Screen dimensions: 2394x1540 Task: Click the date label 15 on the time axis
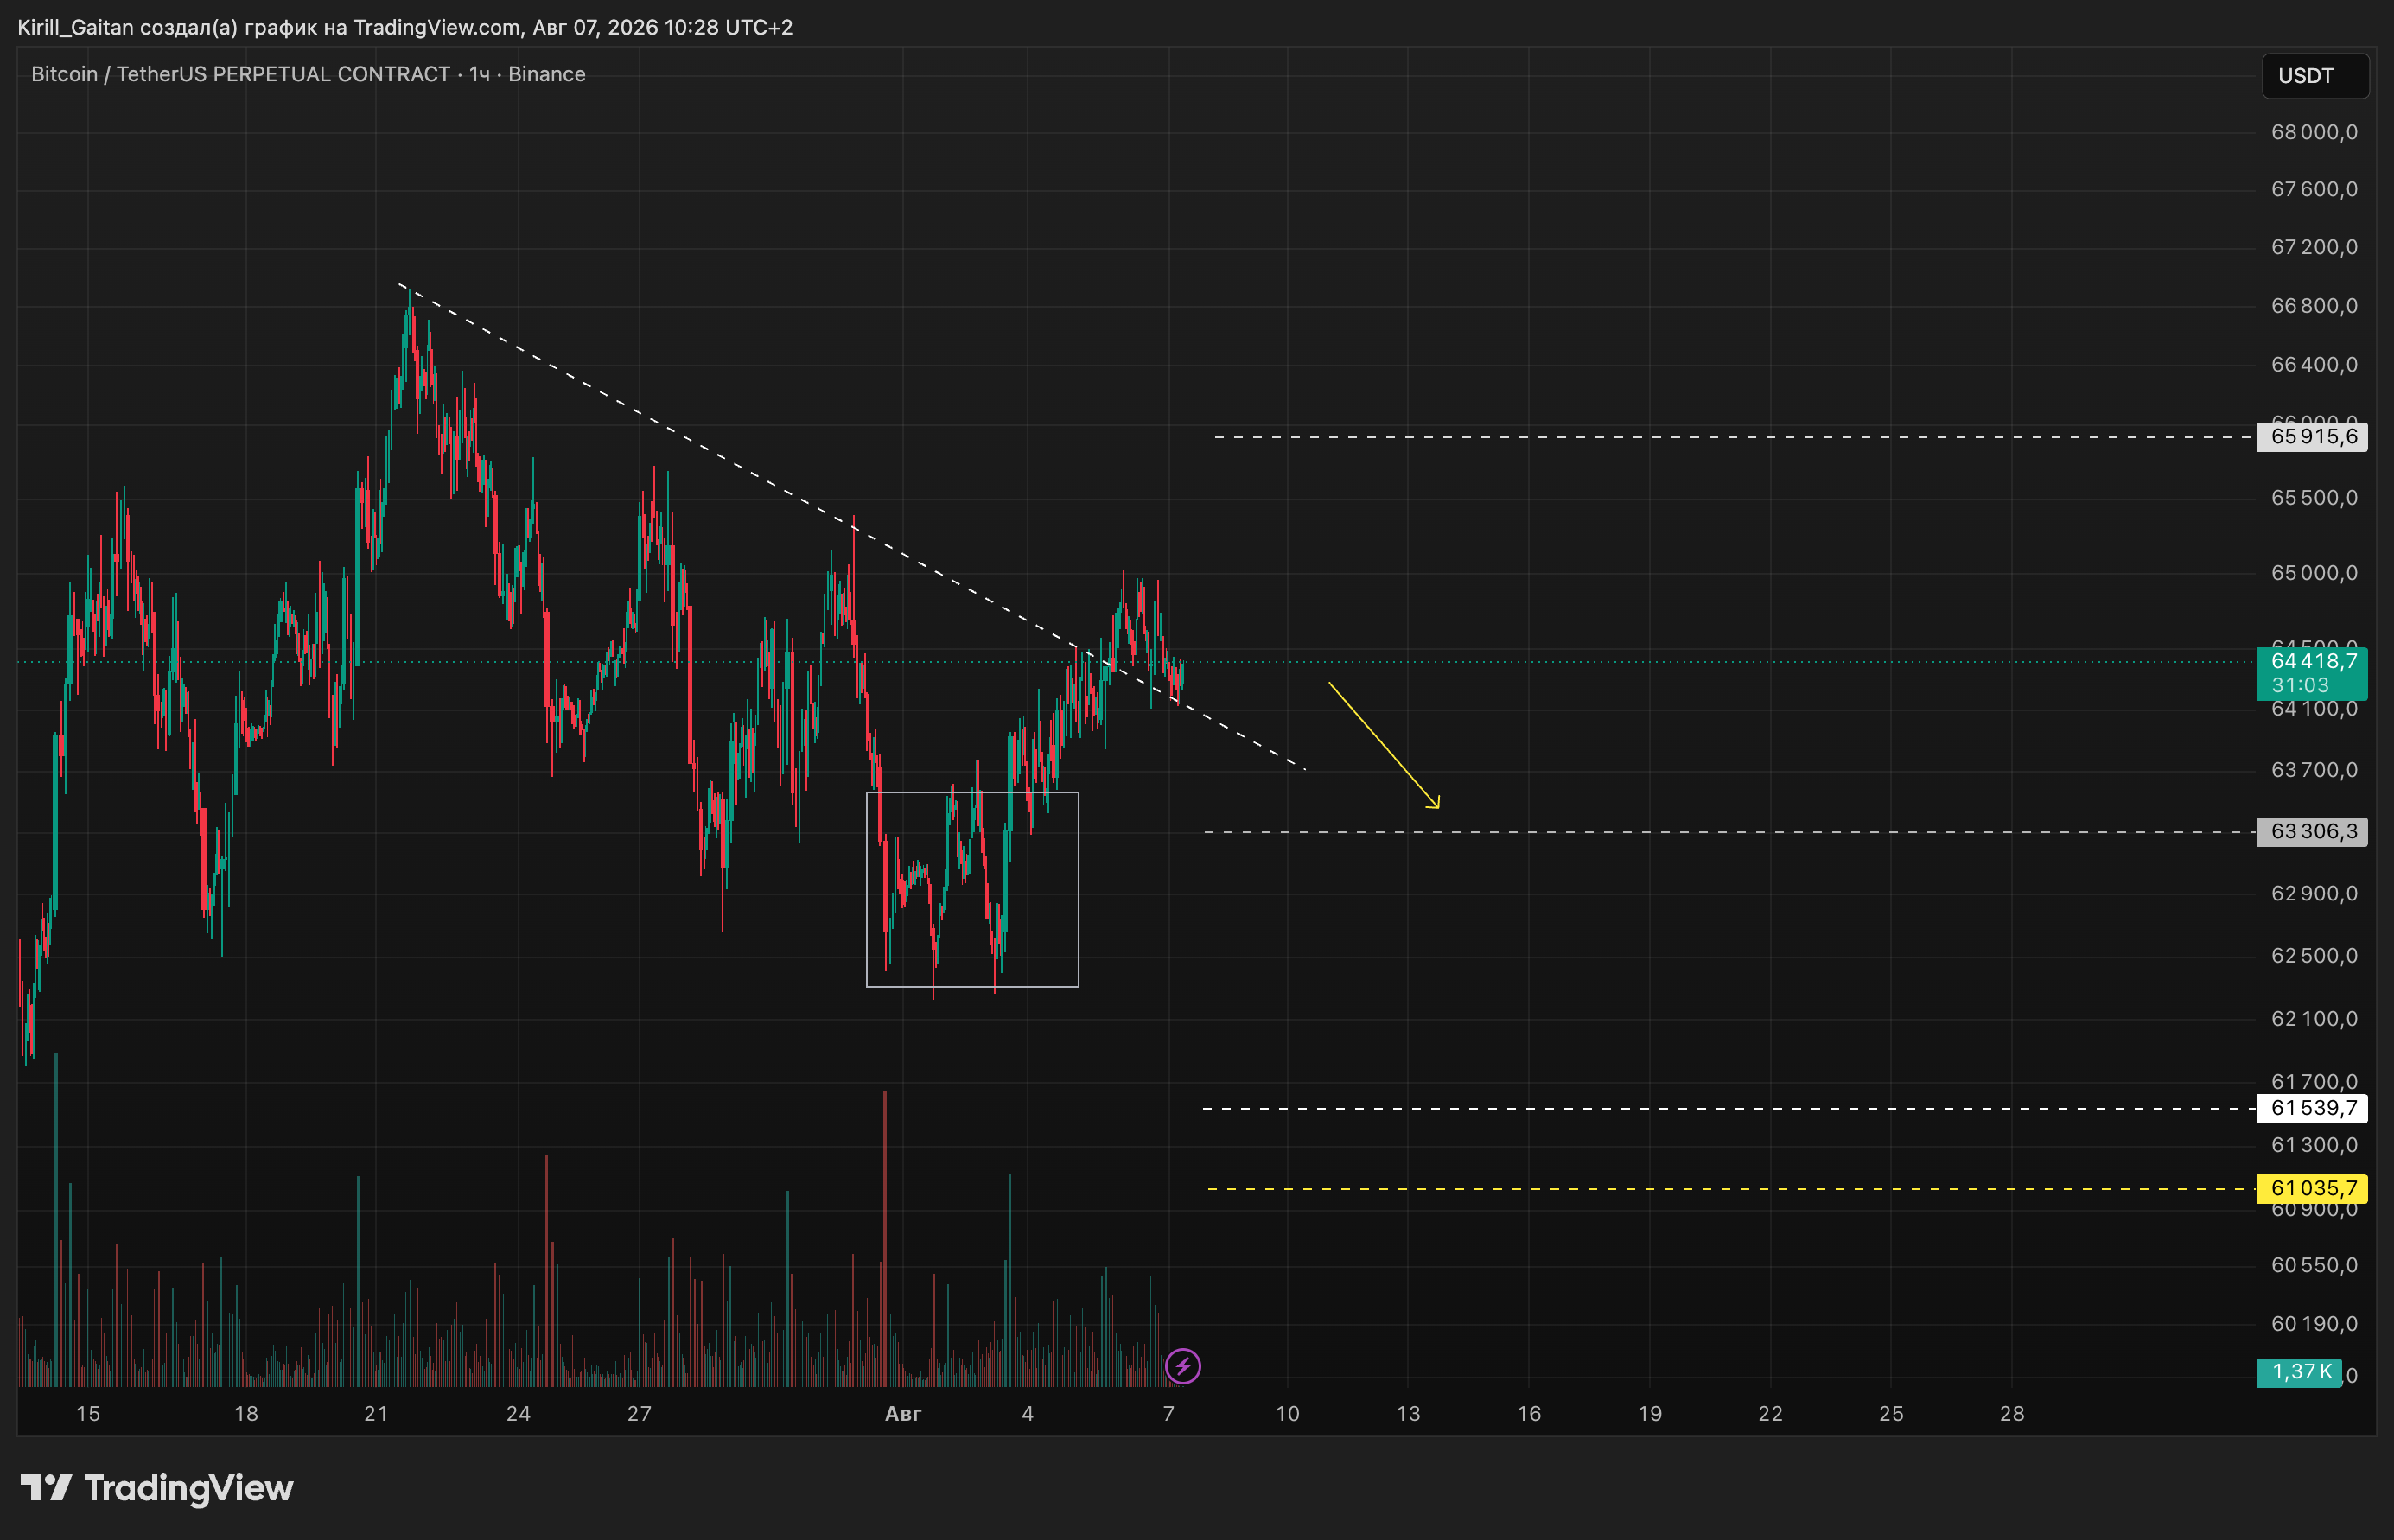click(88, 1414)
